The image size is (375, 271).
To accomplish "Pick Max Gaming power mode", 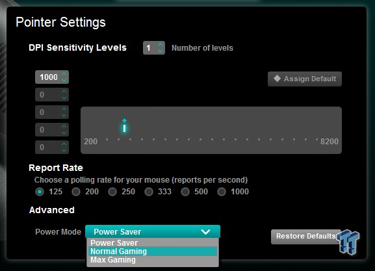I will tap(153, 260).
